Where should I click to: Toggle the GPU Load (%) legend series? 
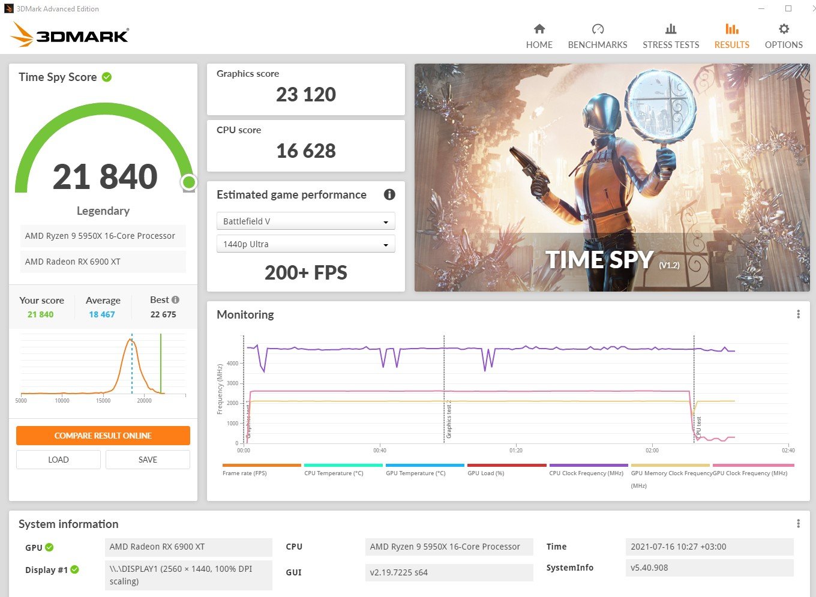coord(507,470)
